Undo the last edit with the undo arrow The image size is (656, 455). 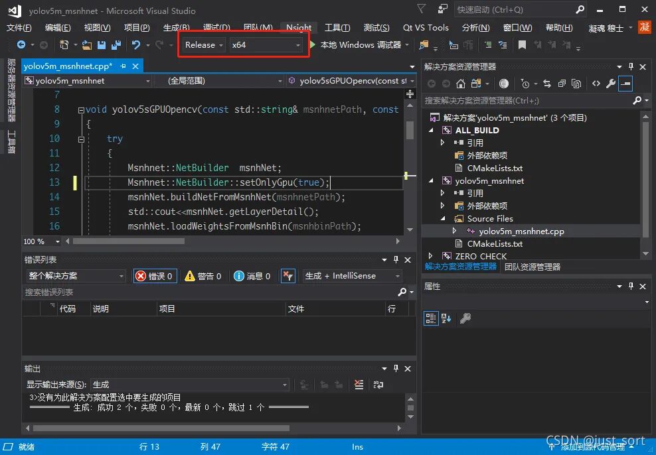click(135, 44)
